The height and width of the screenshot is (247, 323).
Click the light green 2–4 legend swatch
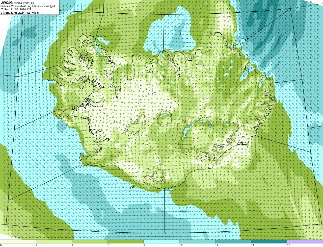pos(54,242)
